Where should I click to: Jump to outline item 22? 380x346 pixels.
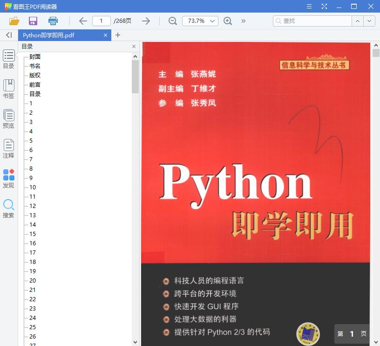(33, 299)
